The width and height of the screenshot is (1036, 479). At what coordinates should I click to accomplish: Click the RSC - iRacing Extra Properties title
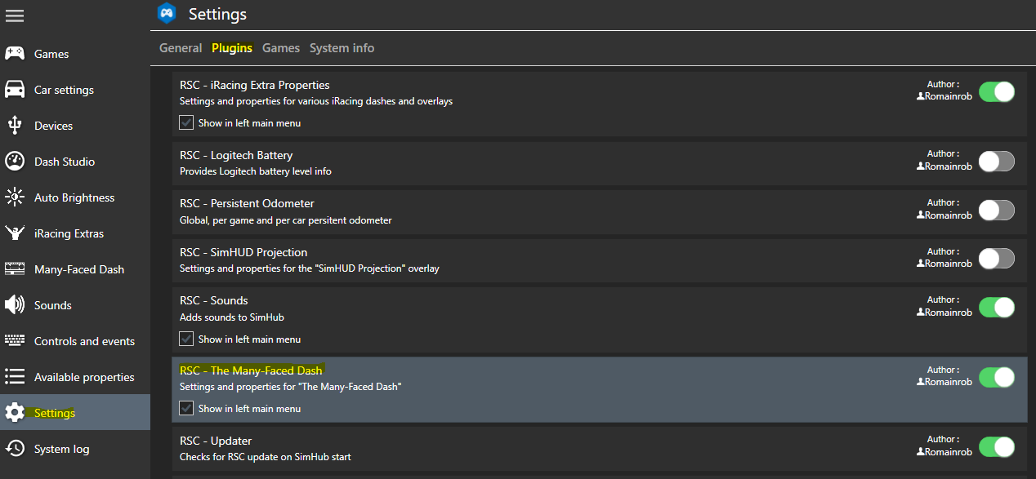255,85
